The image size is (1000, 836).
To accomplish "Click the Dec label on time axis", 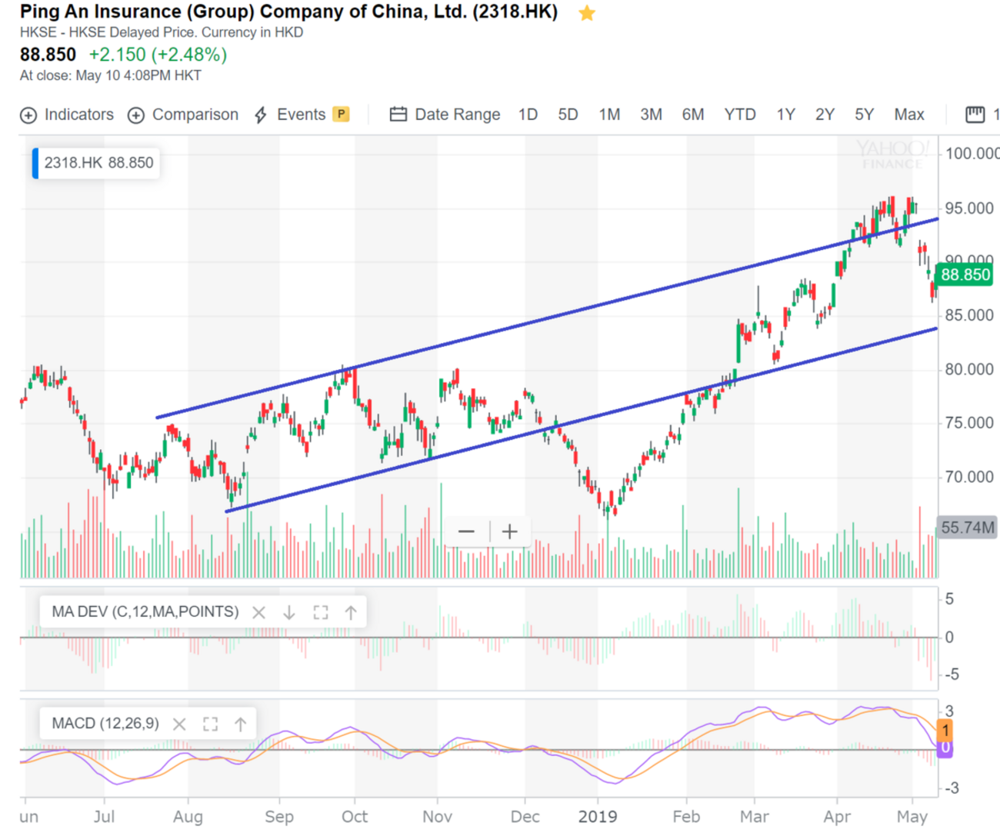I will coord(525,816).
